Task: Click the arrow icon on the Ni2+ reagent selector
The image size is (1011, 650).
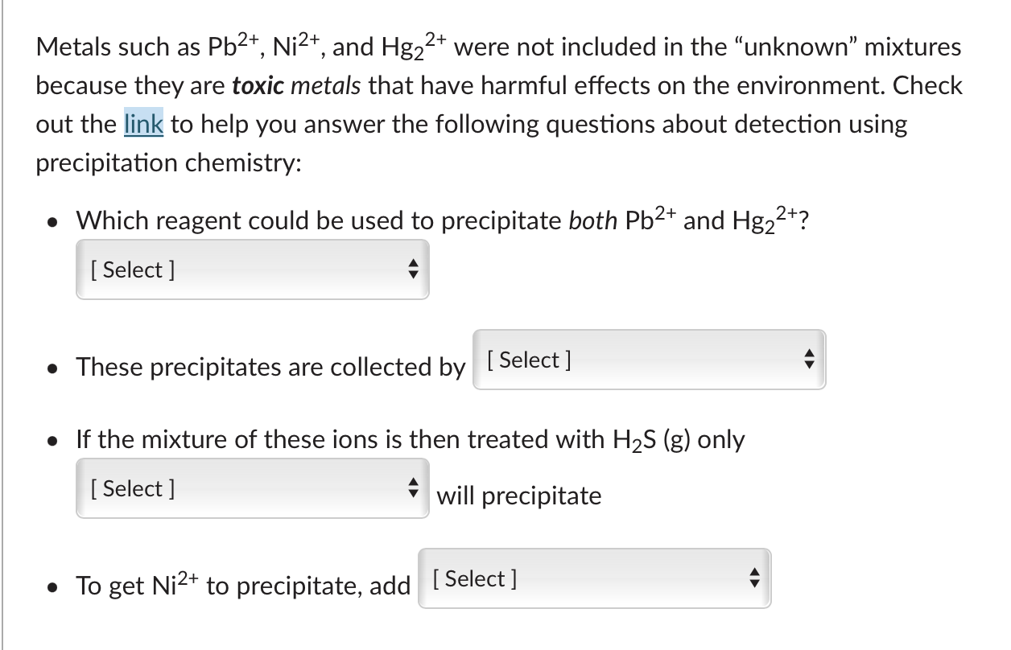Action: point(755,578)
